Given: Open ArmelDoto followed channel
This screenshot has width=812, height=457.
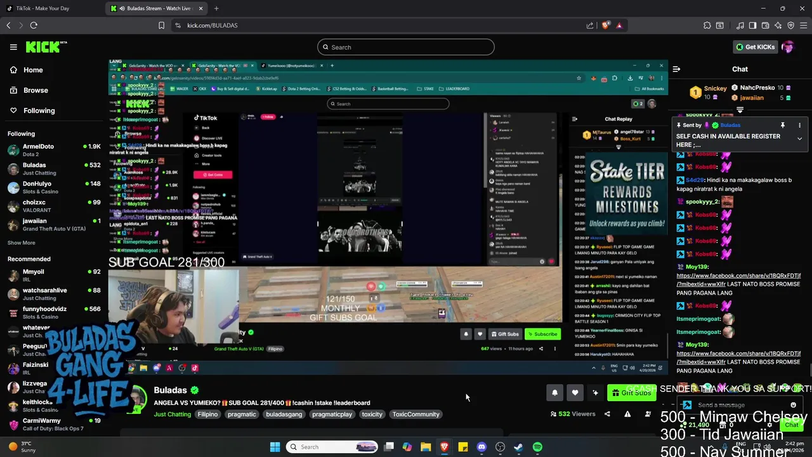Looking at the screenshot, I should [x=54, y=150].
